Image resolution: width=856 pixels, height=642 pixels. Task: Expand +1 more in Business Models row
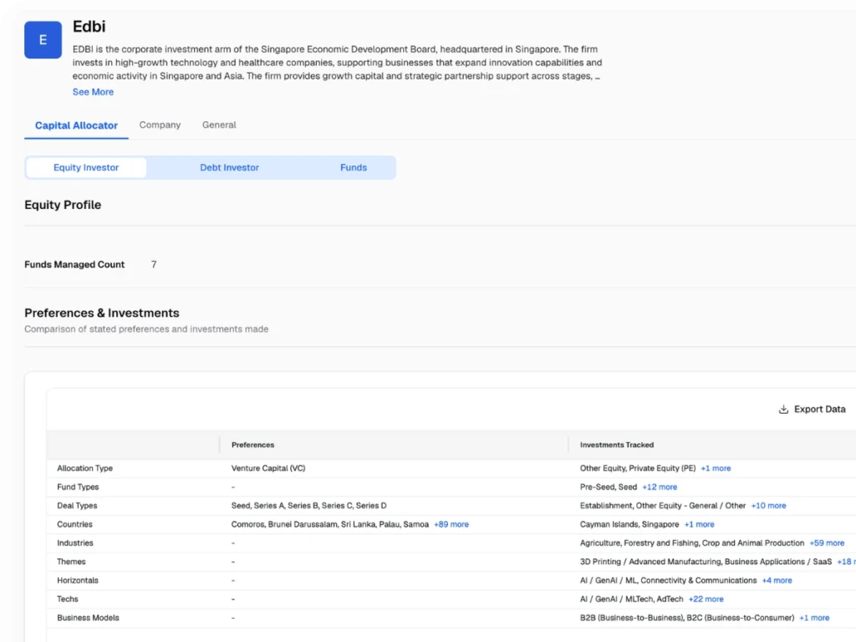814,618
